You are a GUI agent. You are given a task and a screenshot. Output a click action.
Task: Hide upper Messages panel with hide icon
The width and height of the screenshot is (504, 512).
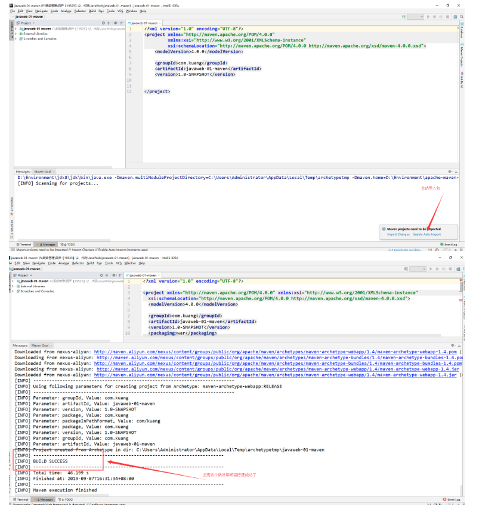[456, 172]
